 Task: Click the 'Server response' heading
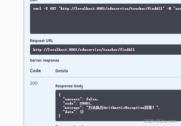(45, 60)
